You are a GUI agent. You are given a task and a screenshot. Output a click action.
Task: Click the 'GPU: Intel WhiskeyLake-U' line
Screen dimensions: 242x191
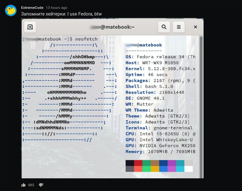(159, 140)
